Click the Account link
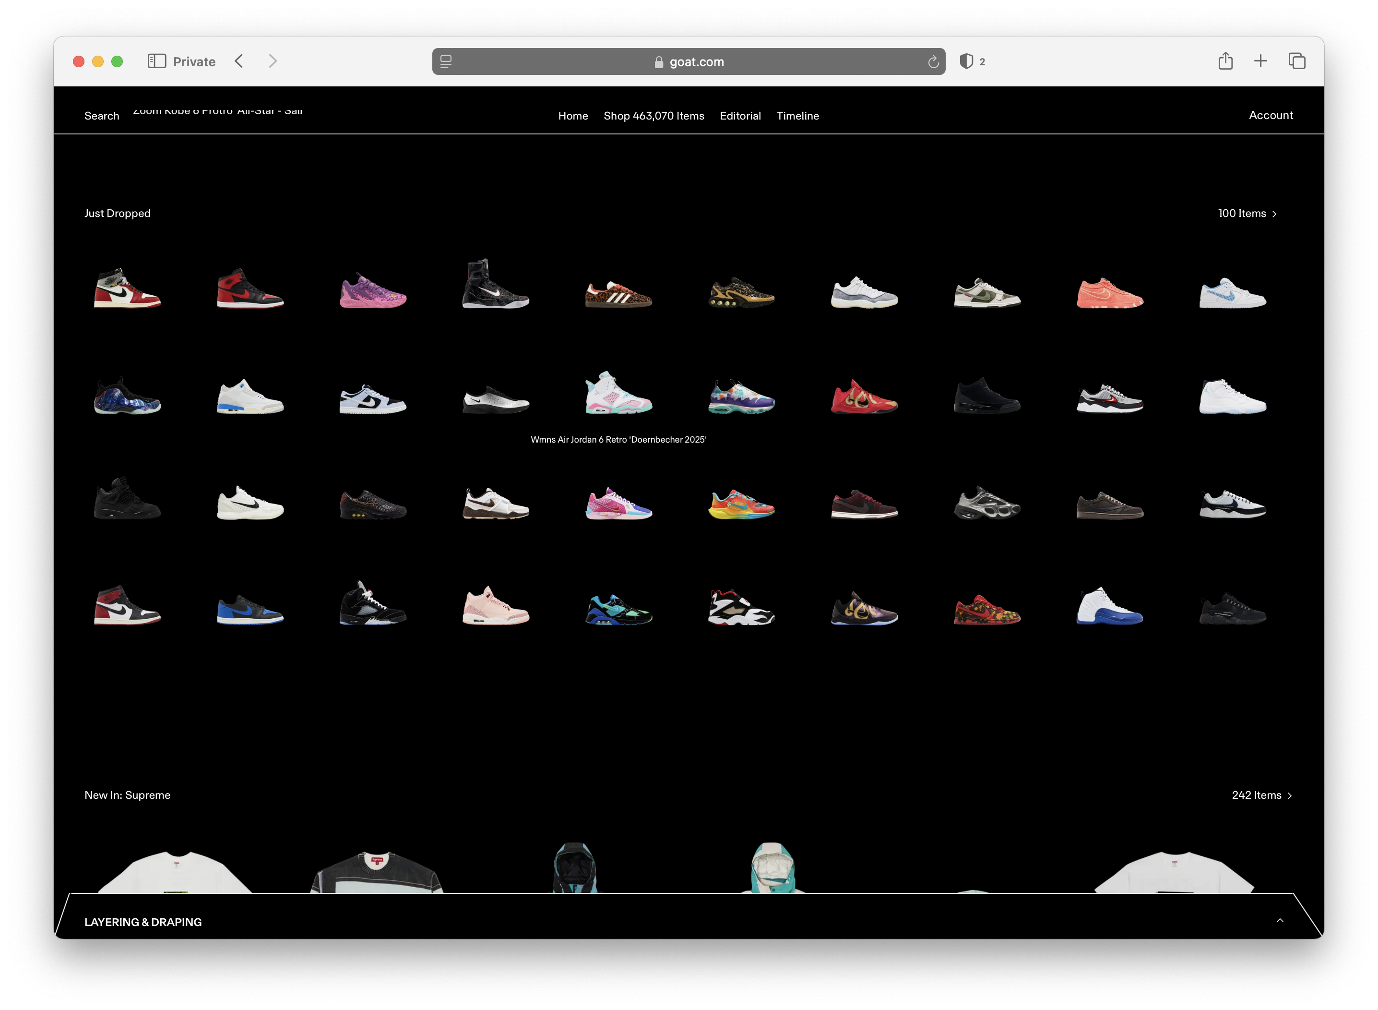The width and height of the screenshot is (1378, 1010). click(x=1271, y=115)
